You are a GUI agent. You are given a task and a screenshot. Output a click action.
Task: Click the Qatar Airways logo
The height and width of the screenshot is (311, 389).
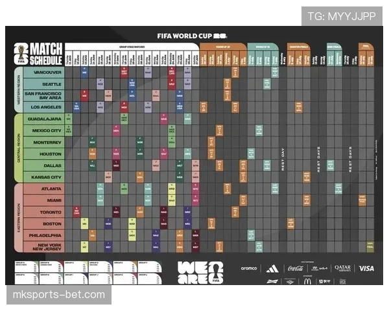(x=342, y=268)
